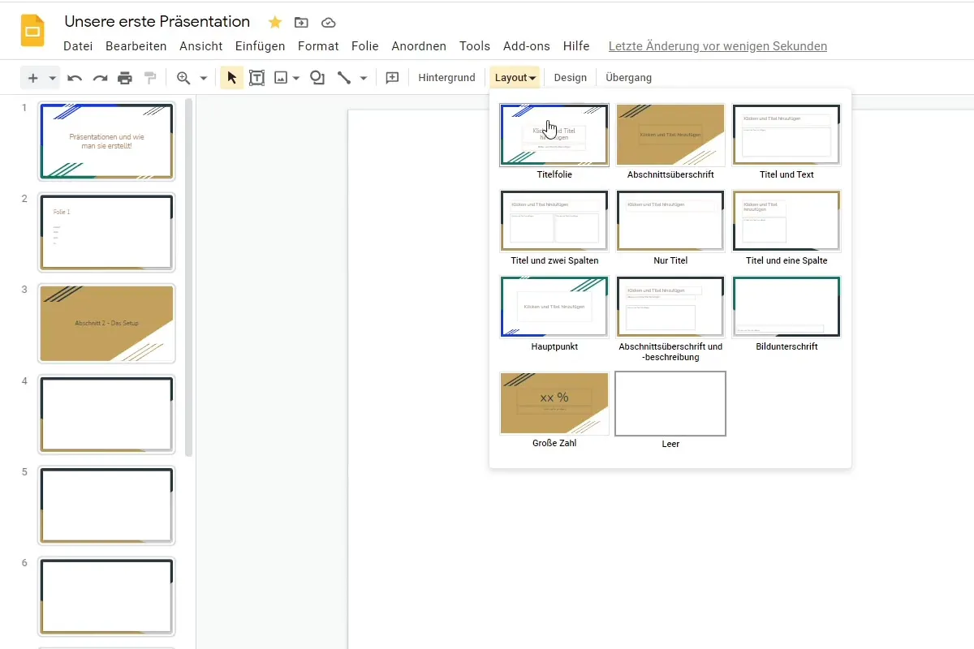Open the Format menu
Viewport: 974px width, 649px height.
[318, 46]
